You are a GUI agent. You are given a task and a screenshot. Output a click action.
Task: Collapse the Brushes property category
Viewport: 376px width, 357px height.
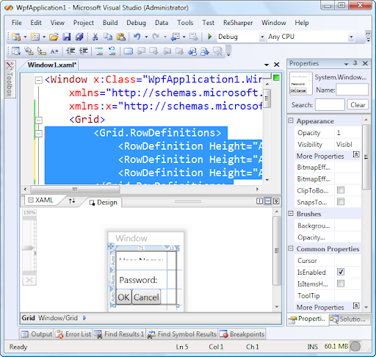(291, 214)
